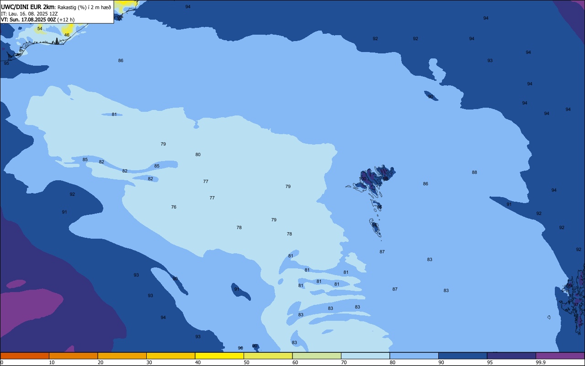585x366 pixels.
Task: Click the legend tick label "50"
Action: click(x=246, y=362)
